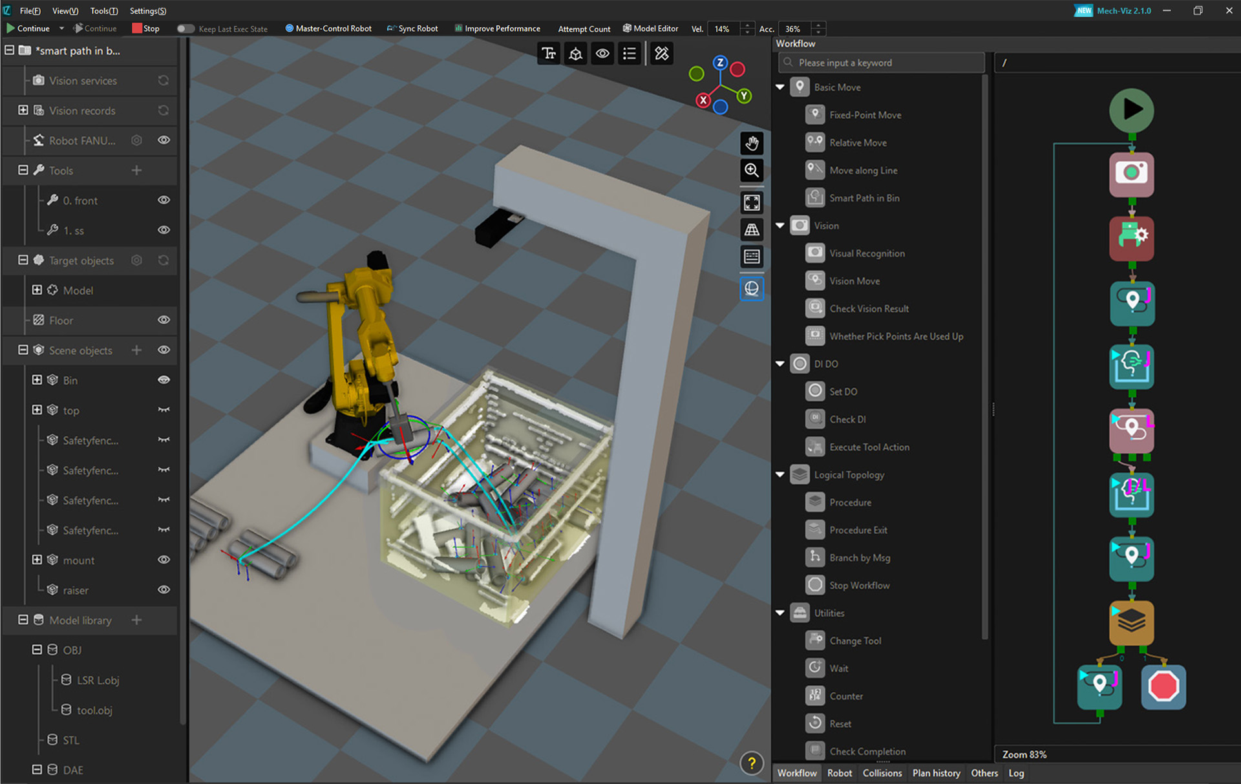Collapse the Model library section
Viewport: 1241px width, 784px height.
click(x=23, y=620)
